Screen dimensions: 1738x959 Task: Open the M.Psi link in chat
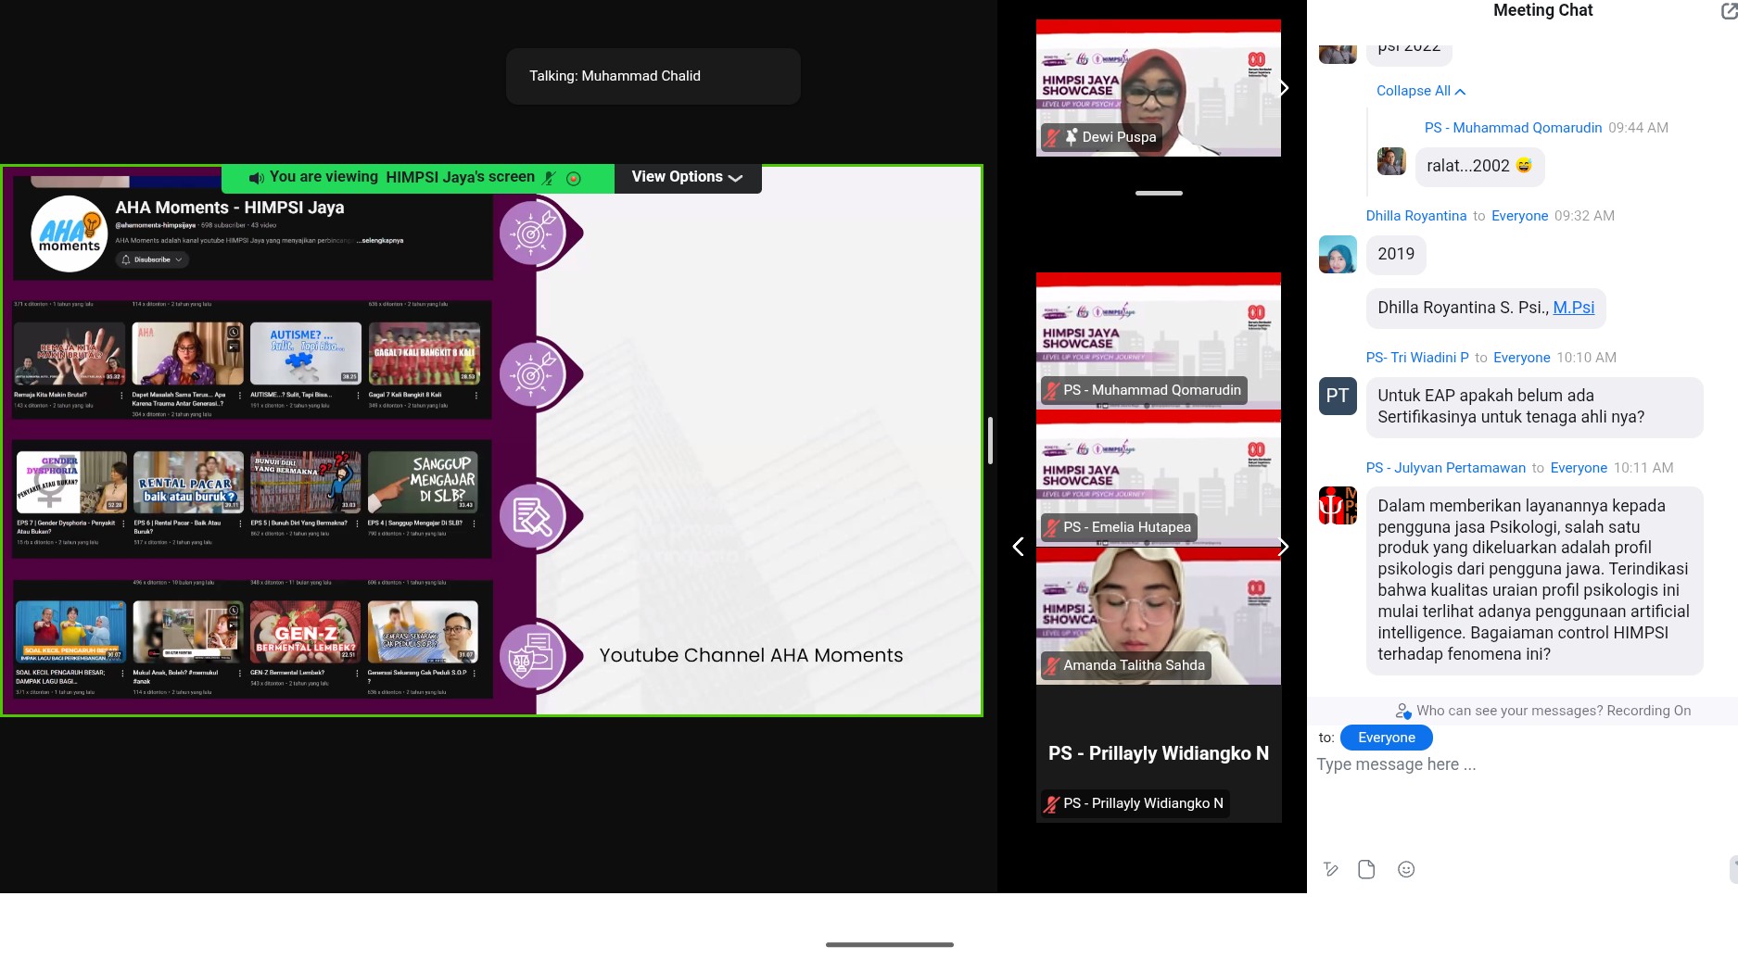(1574, 308)
